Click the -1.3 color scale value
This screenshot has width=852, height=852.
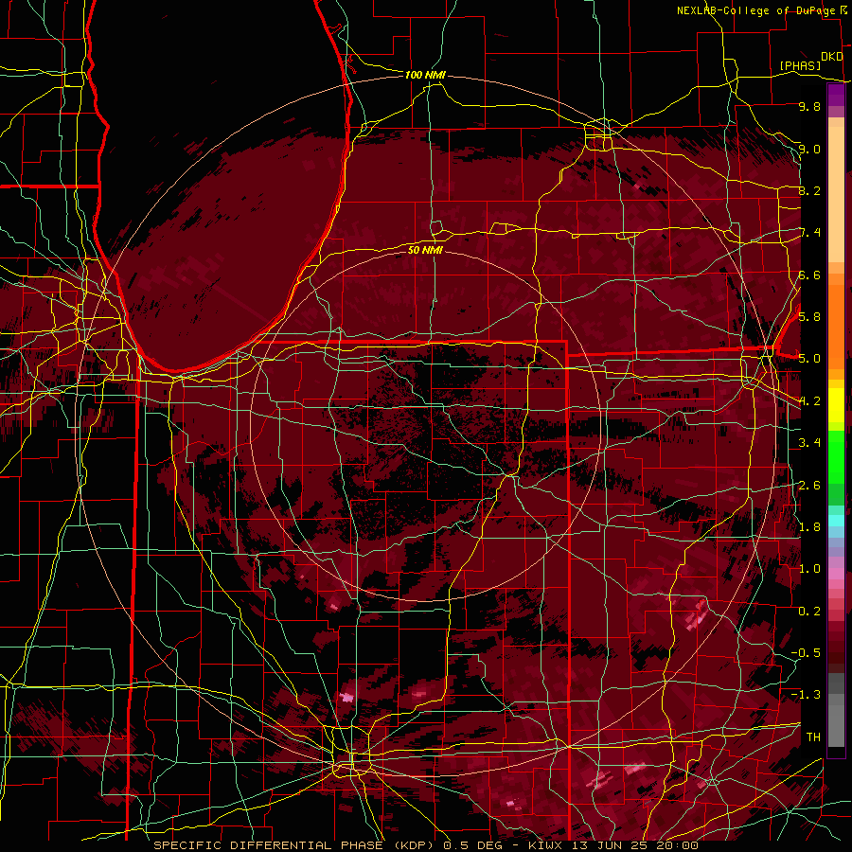pos(806,695)
